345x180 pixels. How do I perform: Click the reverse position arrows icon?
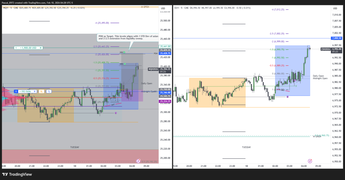click(49, 91)
